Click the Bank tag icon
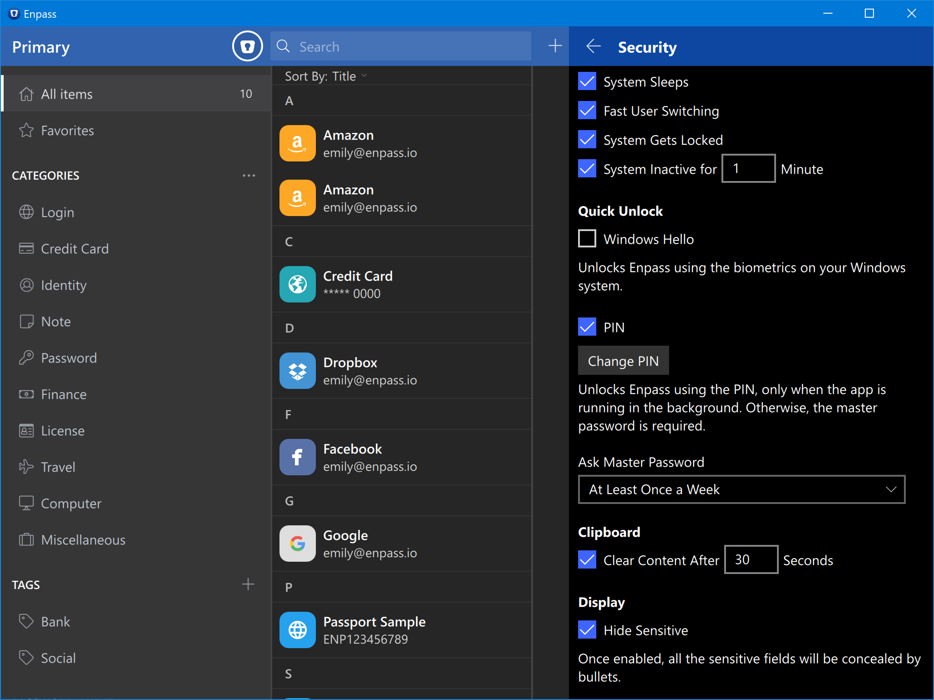This screenshot has width=934, height=700. point(26,622)
